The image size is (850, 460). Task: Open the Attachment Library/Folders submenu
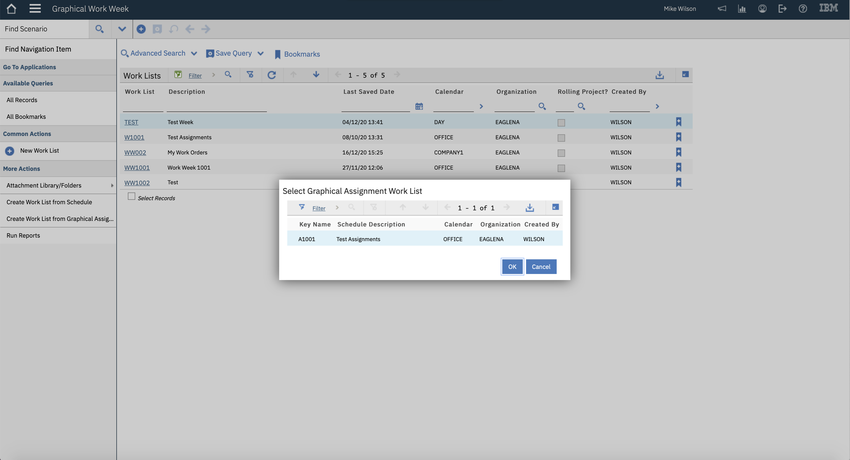44,185
